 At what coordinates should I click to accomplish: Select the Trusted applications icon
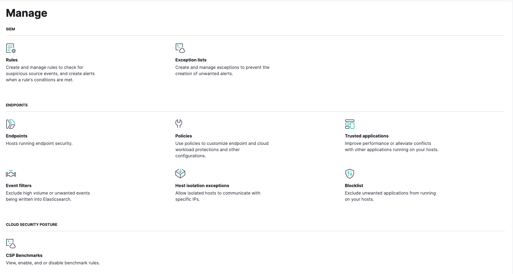349,124
